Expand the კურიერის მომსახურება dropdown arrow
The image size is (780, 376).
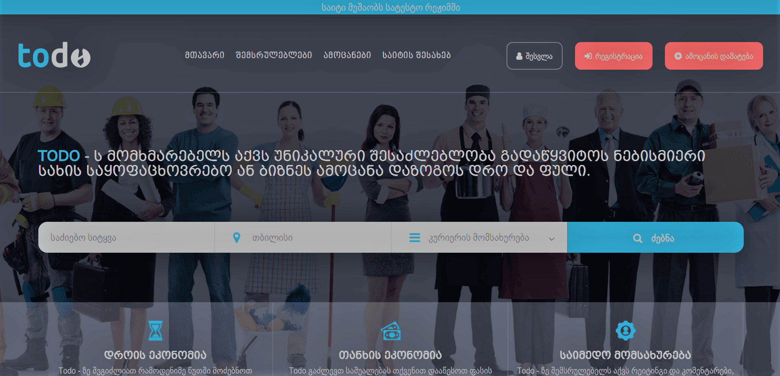551,239
